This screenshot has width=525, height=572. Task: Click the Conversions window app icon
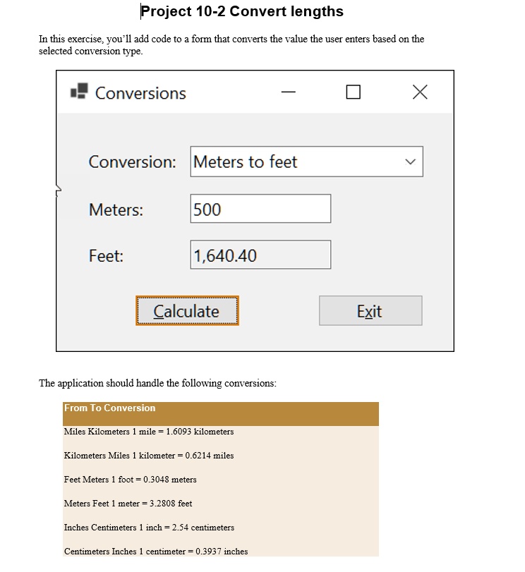(x=79, y=91)
